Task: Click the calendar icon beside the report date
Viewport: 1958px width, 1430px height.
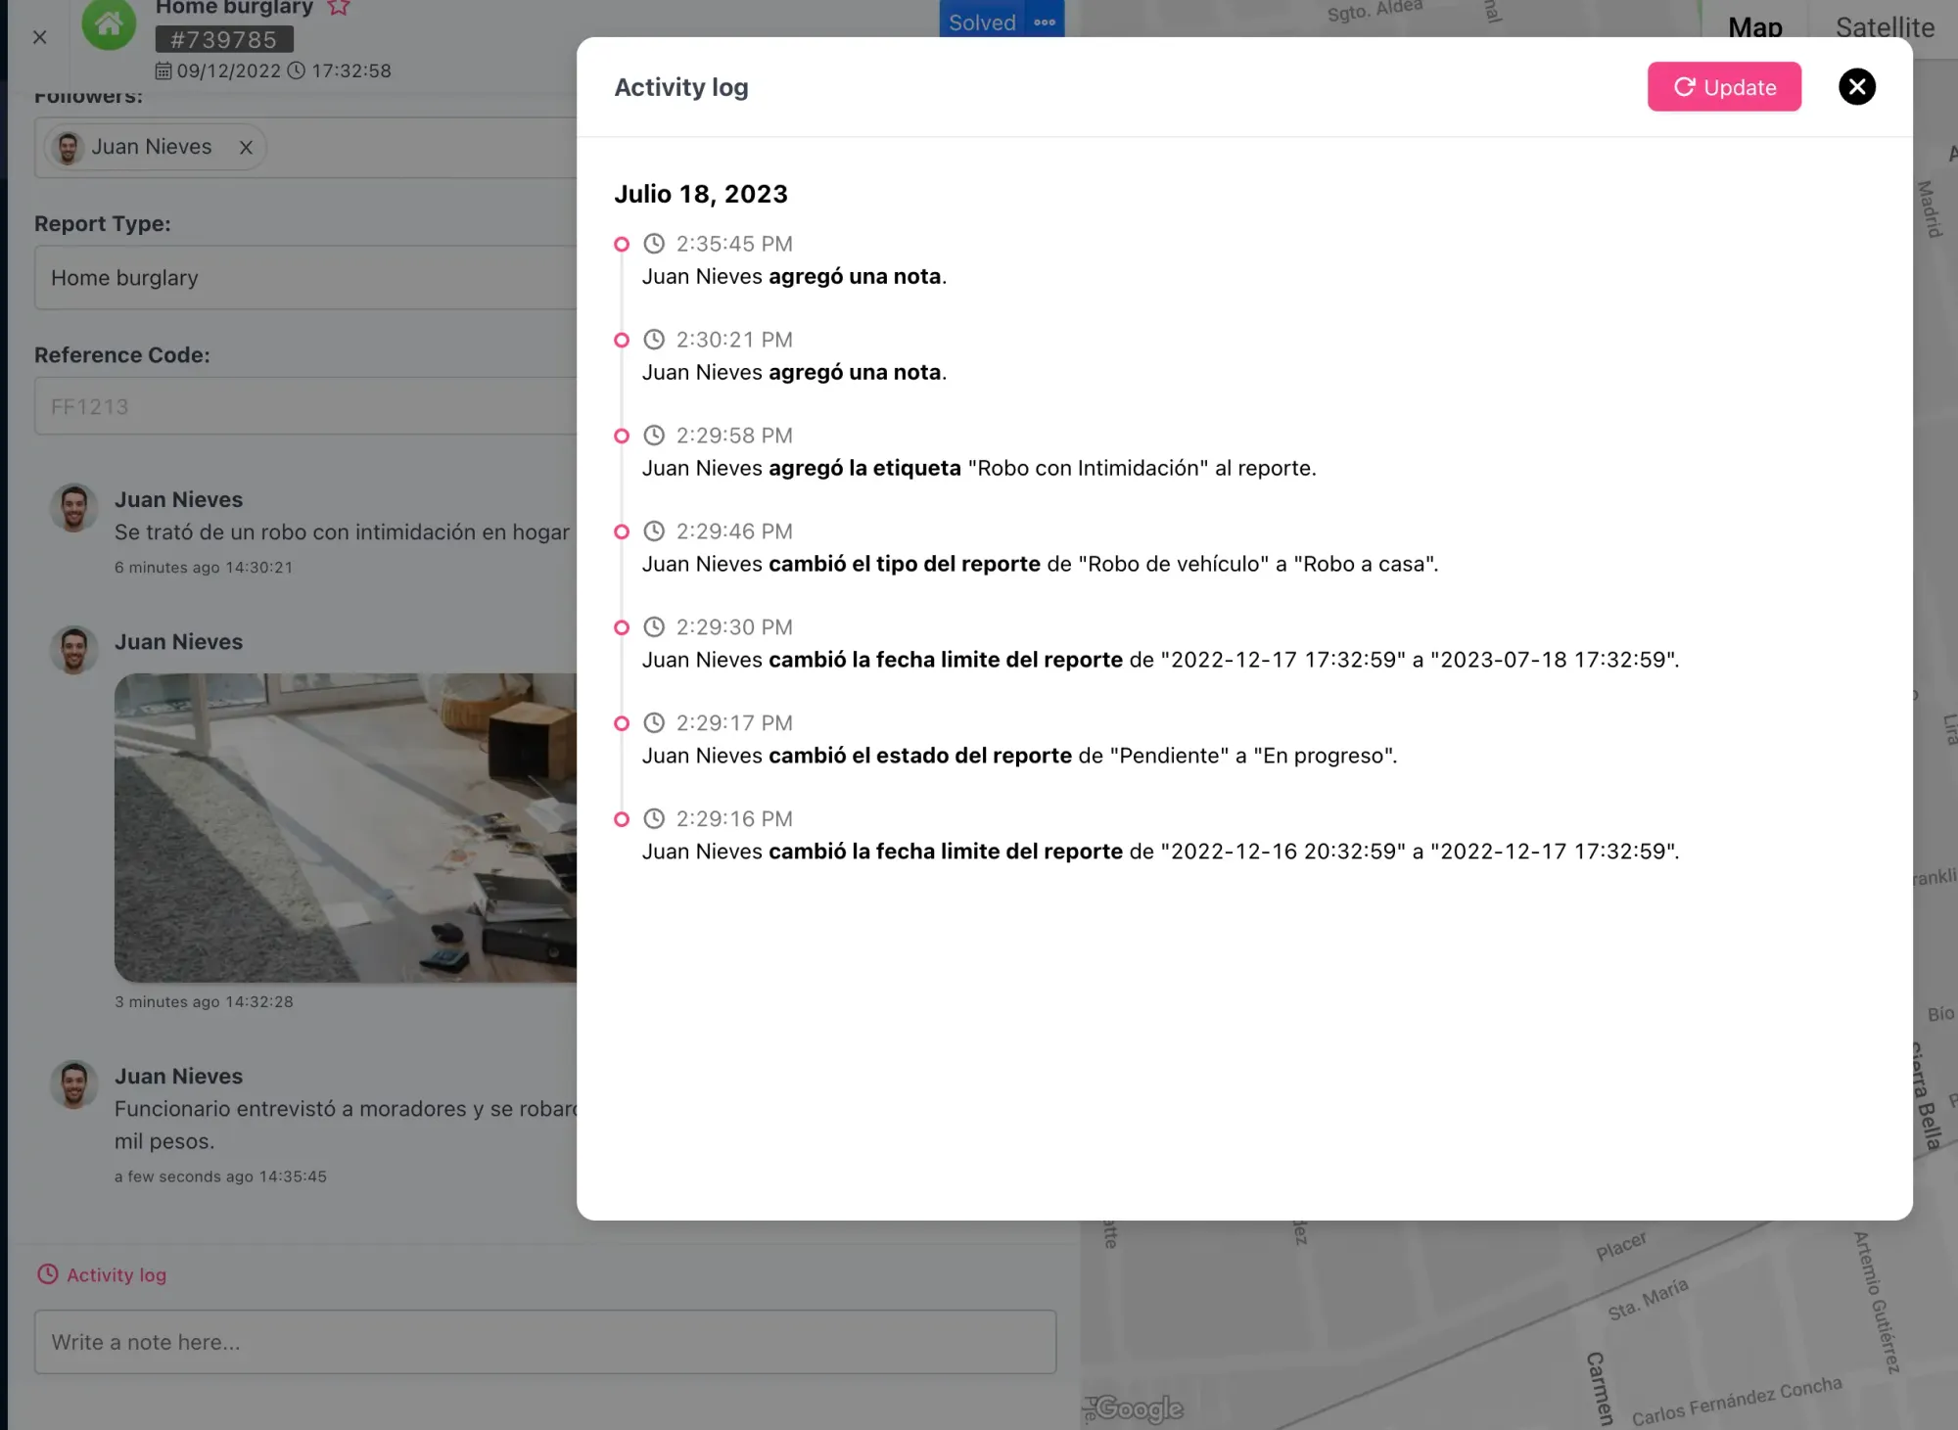Action: click(163, 69)
